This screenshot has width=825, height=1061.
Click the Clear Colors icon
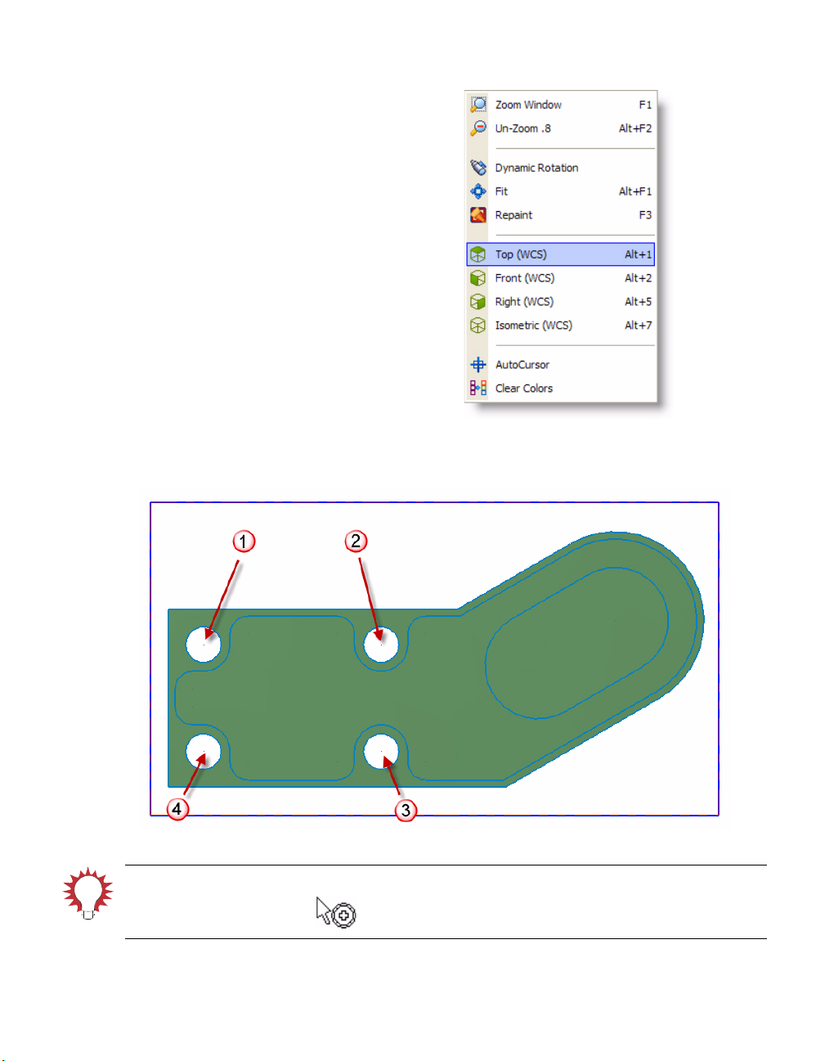(478, 389)
